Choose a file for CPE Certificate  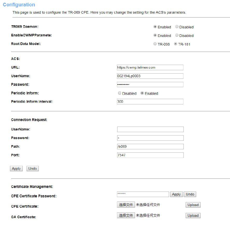coord(126,205)
